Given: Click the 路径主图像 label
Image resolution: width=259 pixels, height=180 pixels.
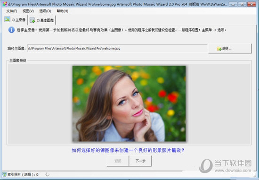Looking at the screenshot, I should pyautogui.click(x=16, y=48).
